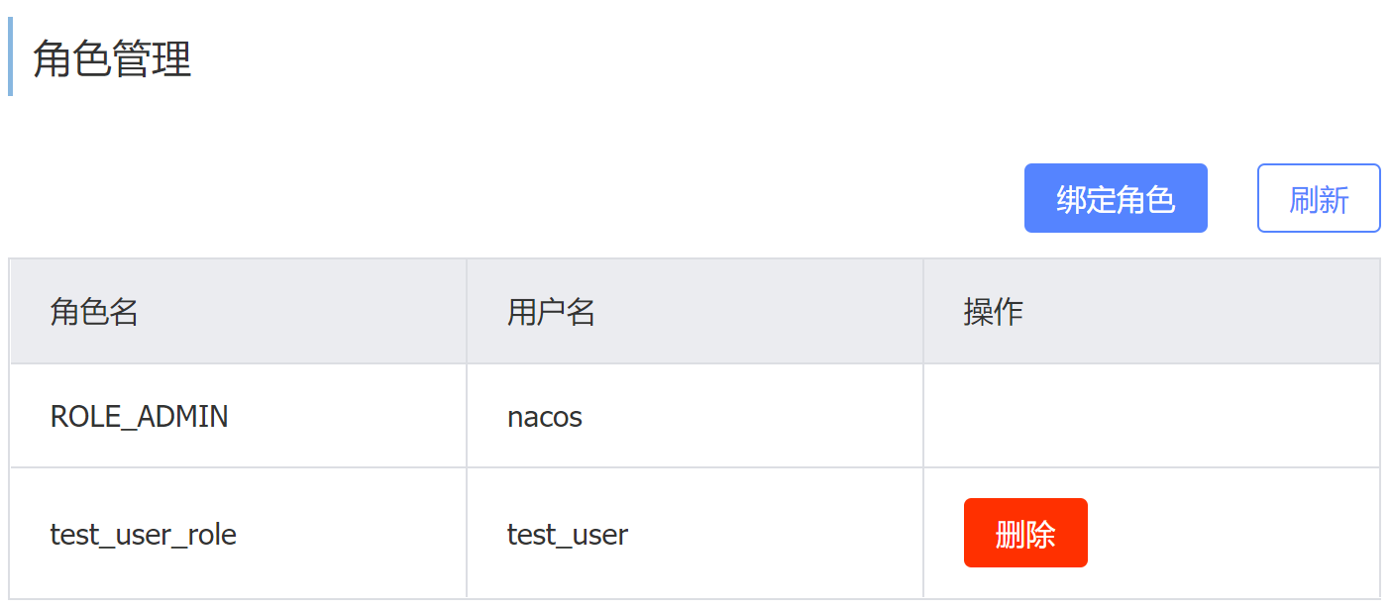
Task: Click the ROLE_ADMIN role name cell
Action: 139,416
